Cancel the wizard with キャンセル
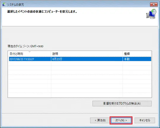The image size is (160, 128). coord(145,121)
